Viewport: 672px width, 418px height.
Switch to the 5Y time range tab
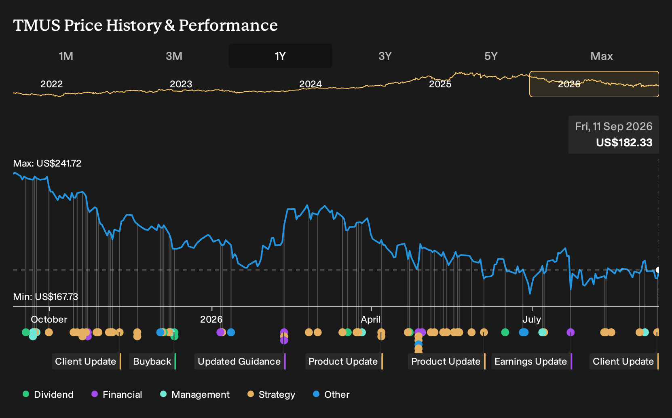pos(491,56)
